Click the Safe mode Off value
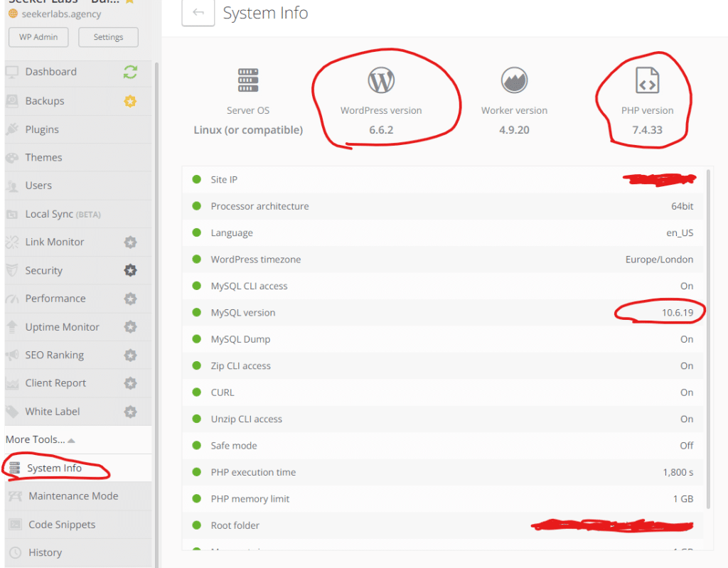Screen dimensions: 728x568 687,446
